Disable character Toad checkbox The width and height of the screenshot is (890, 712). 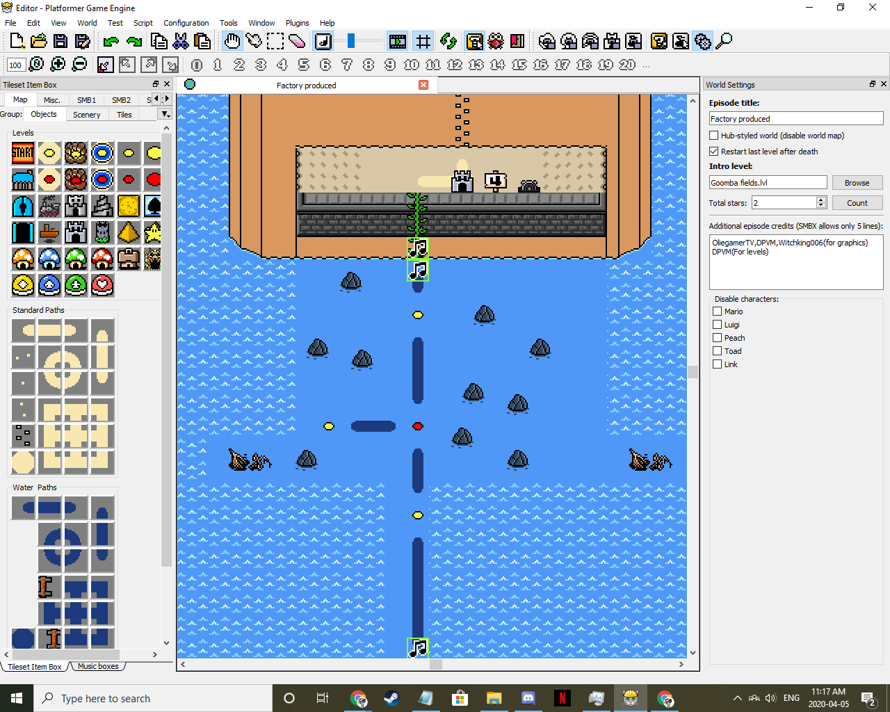coord(718,351)
